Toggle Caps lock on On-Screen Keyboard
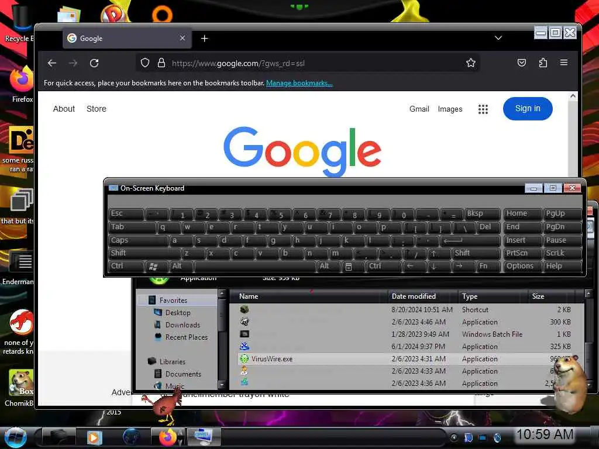Image resolution: width=599 pixels, height=449 pixels. (x=138, y=240)
